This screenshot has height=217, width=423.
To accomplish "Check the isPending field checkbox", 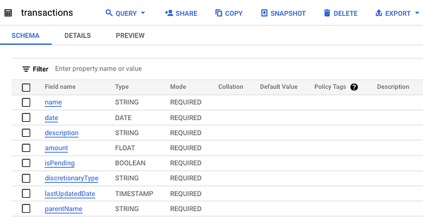I will pos(26,163).
